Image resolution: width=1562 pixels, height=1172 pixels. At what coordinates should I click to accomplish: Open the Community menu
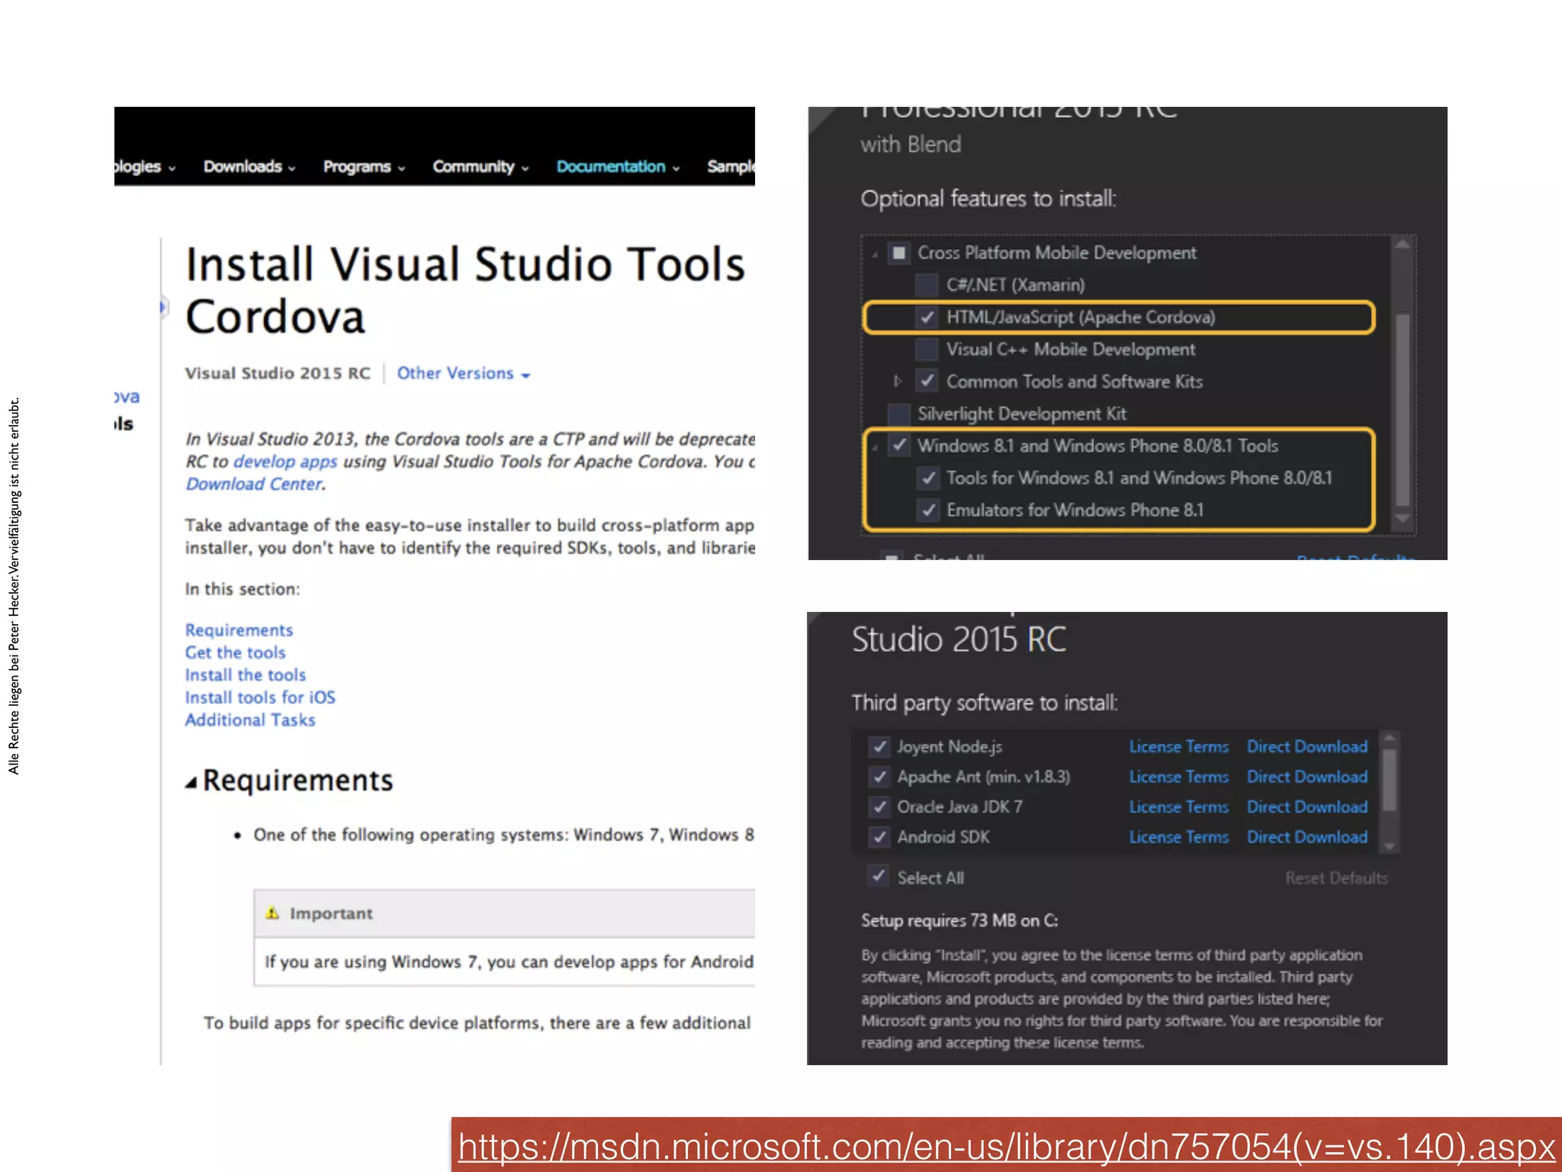480,166
